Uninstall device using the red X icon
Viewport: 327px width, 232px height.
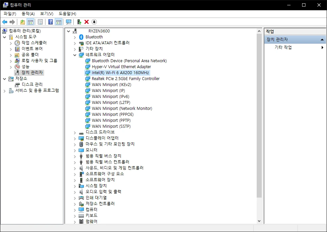pos(86,22)
